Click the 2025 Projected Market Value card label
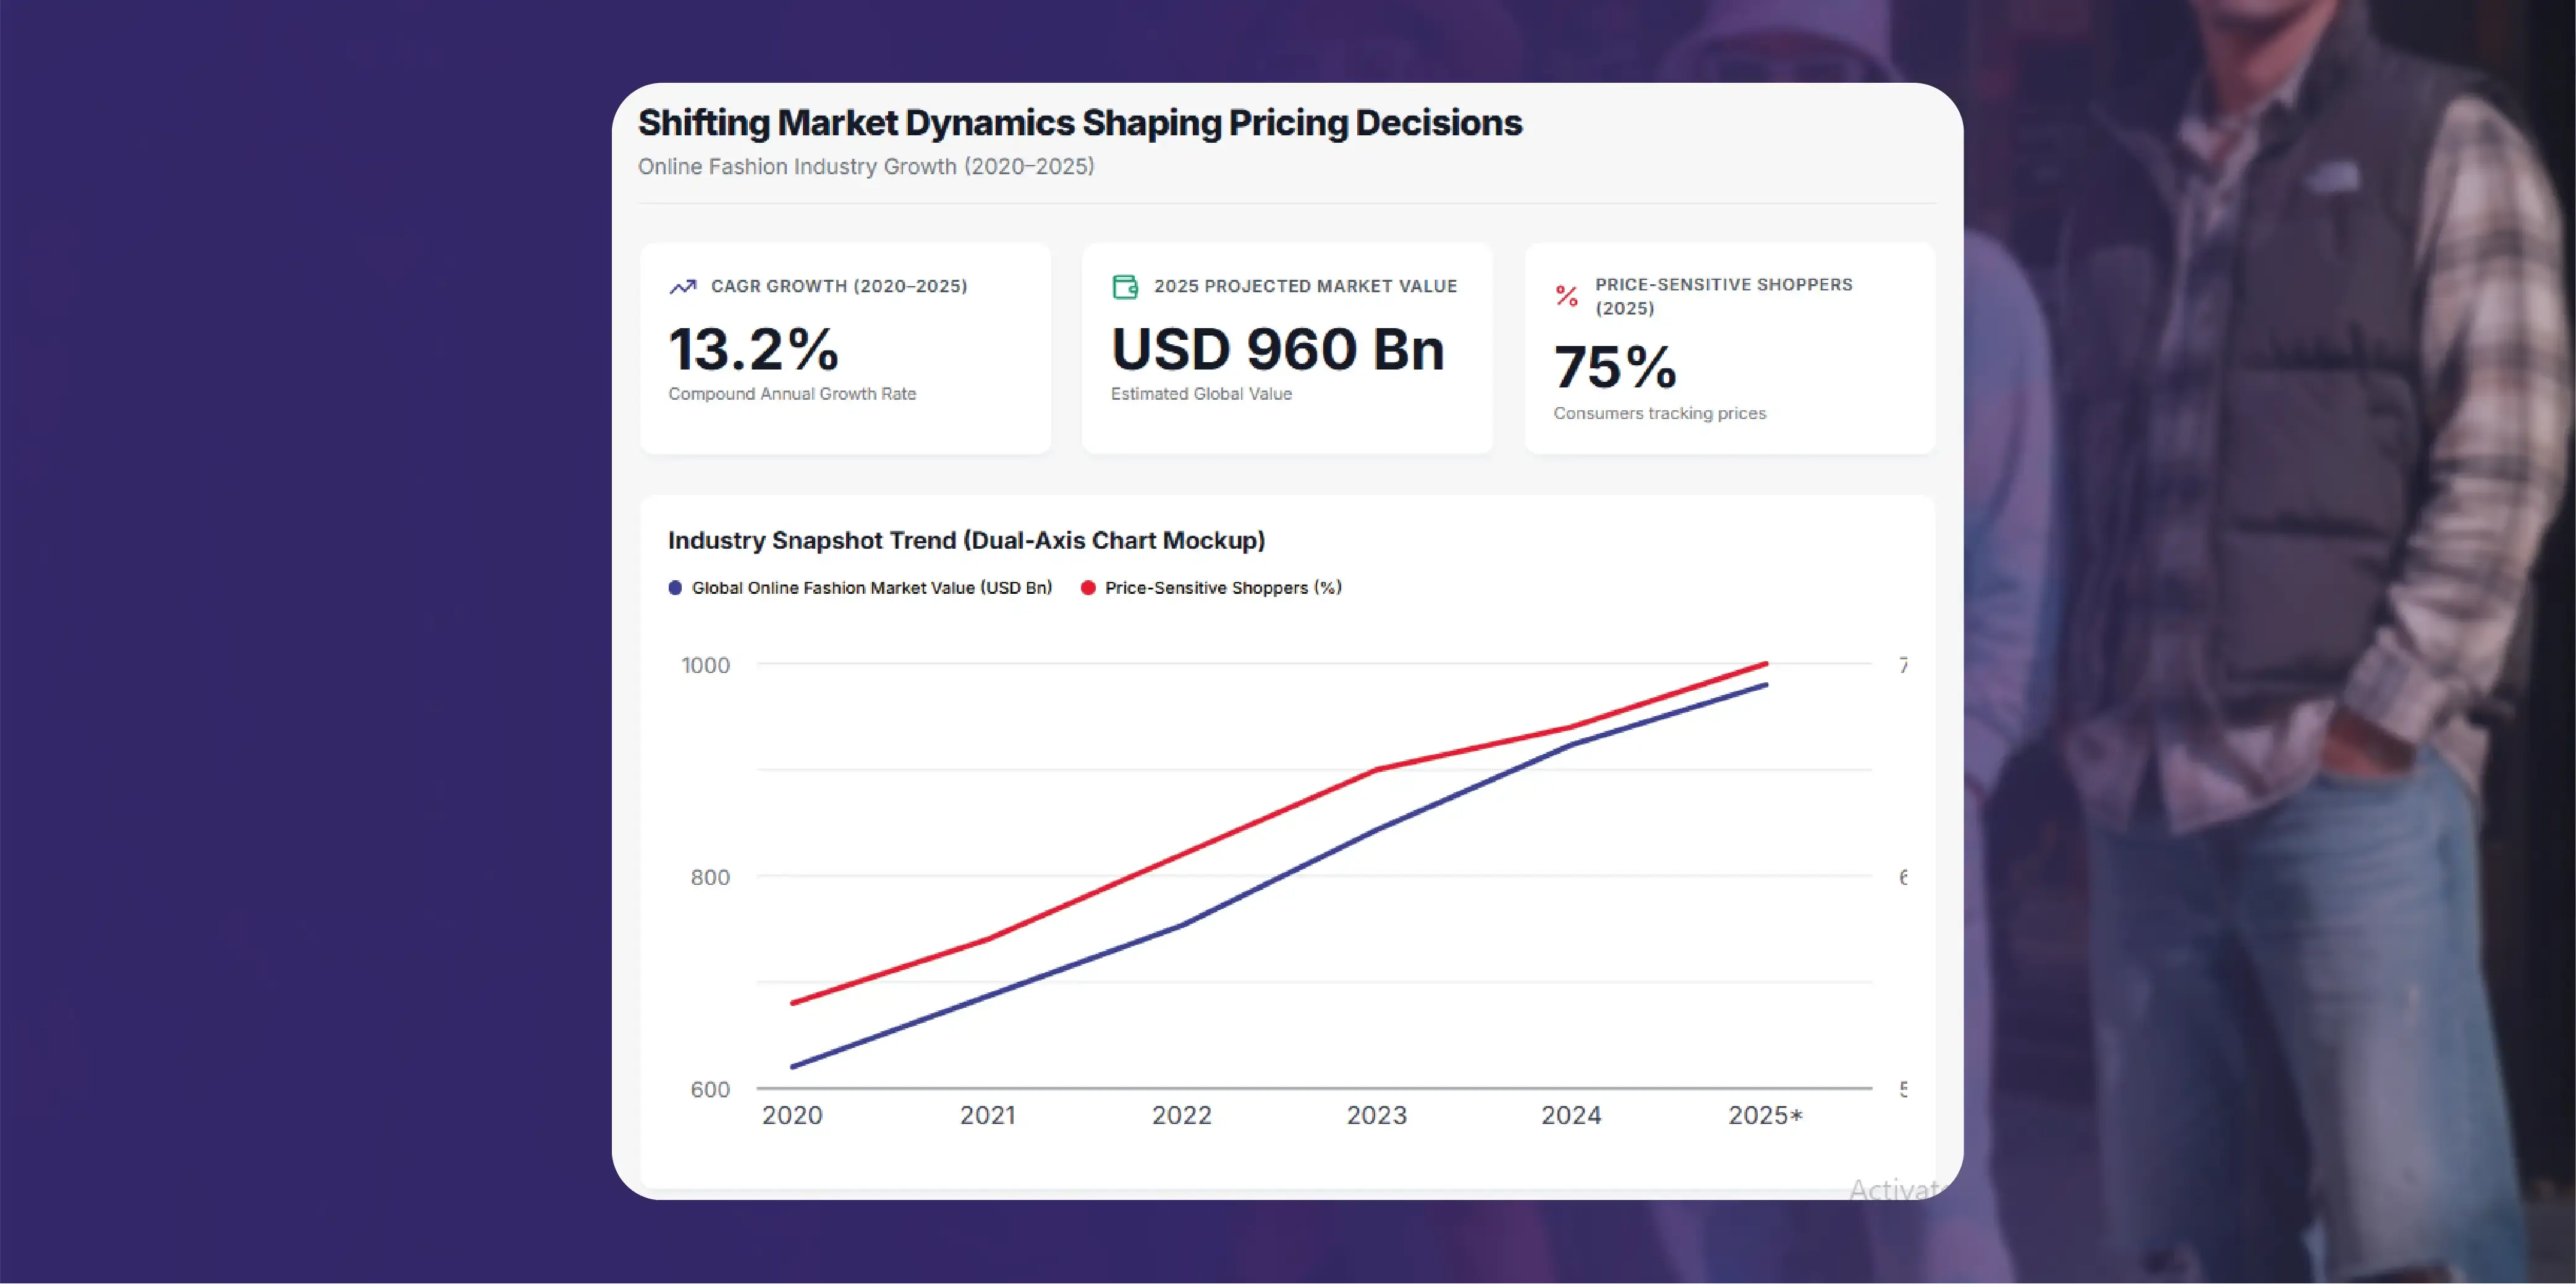Screen dimensions: 2576x1284 pyautogui.click(x=1305, y=287)
